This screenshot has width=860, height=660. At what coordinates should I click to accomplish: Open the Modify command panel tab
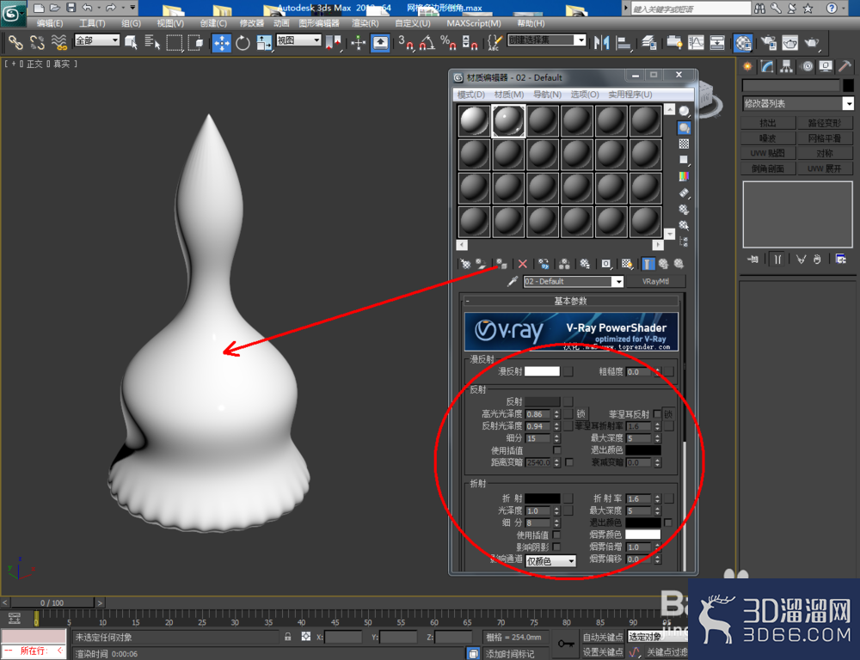(767, 67)
